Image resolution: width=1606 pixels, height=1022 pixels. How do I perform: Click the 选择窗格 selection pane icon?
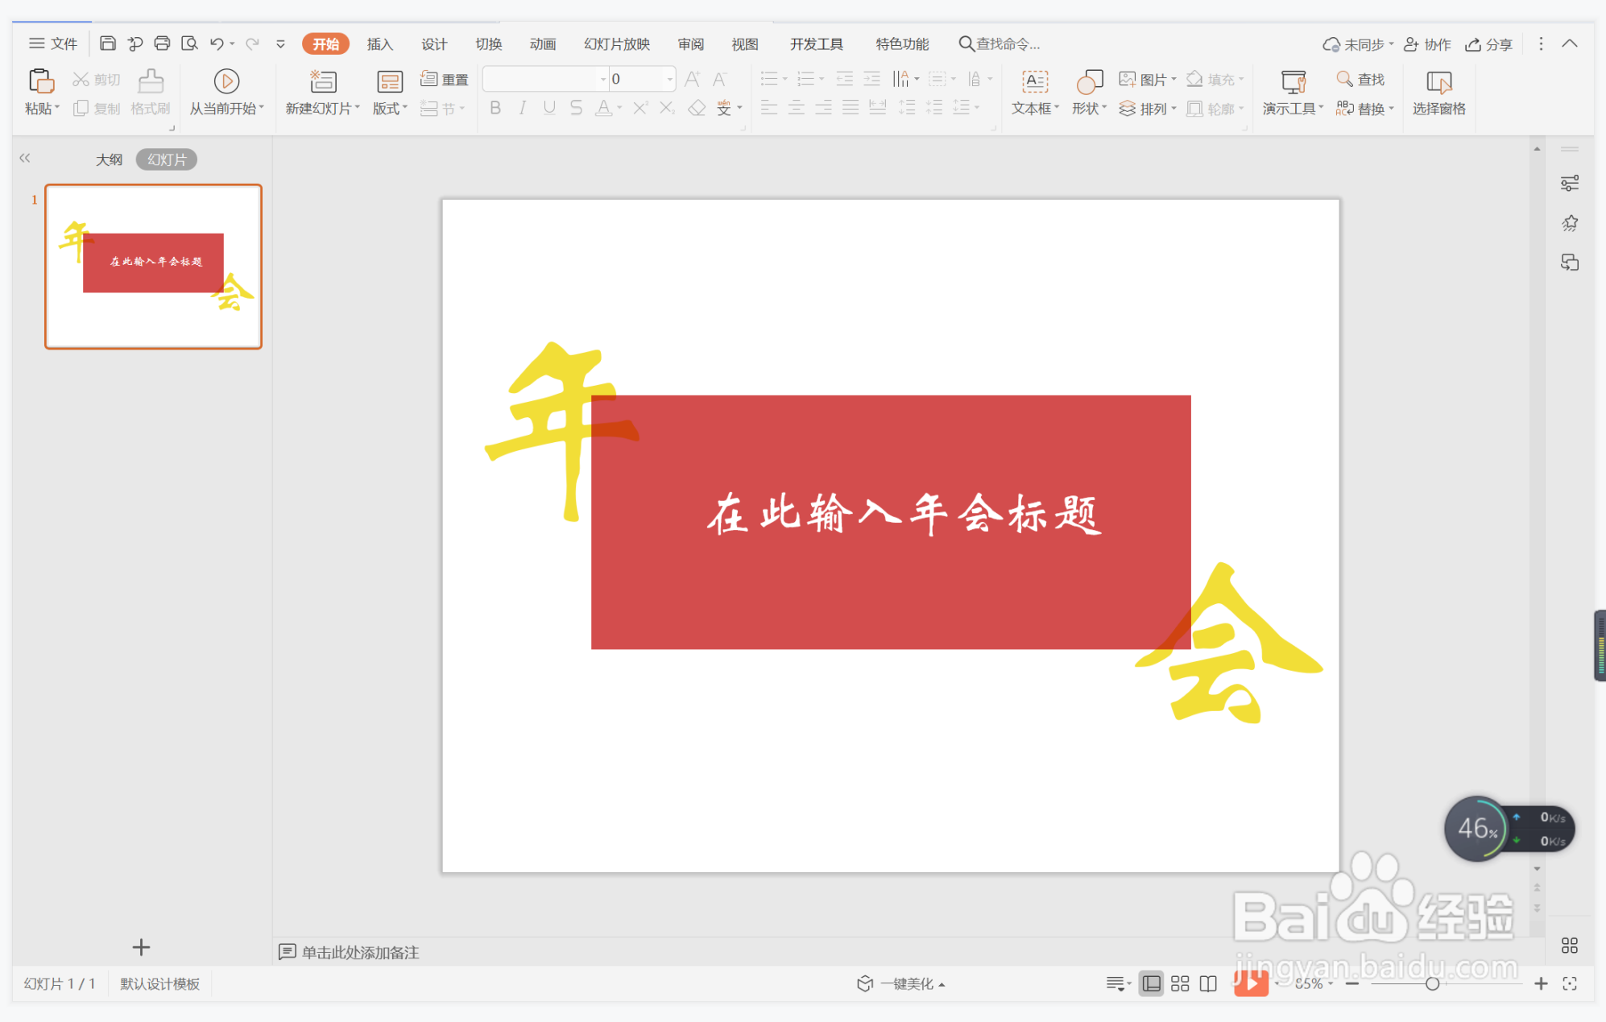click(1438, 91)
